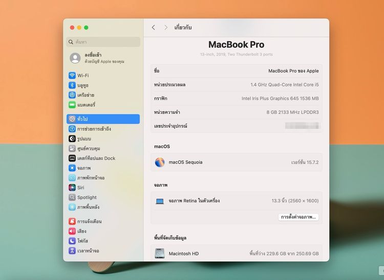This screenshot has width=384, height=280.
Task: Click the yellow minimize window button
Action: pos(79,28)
